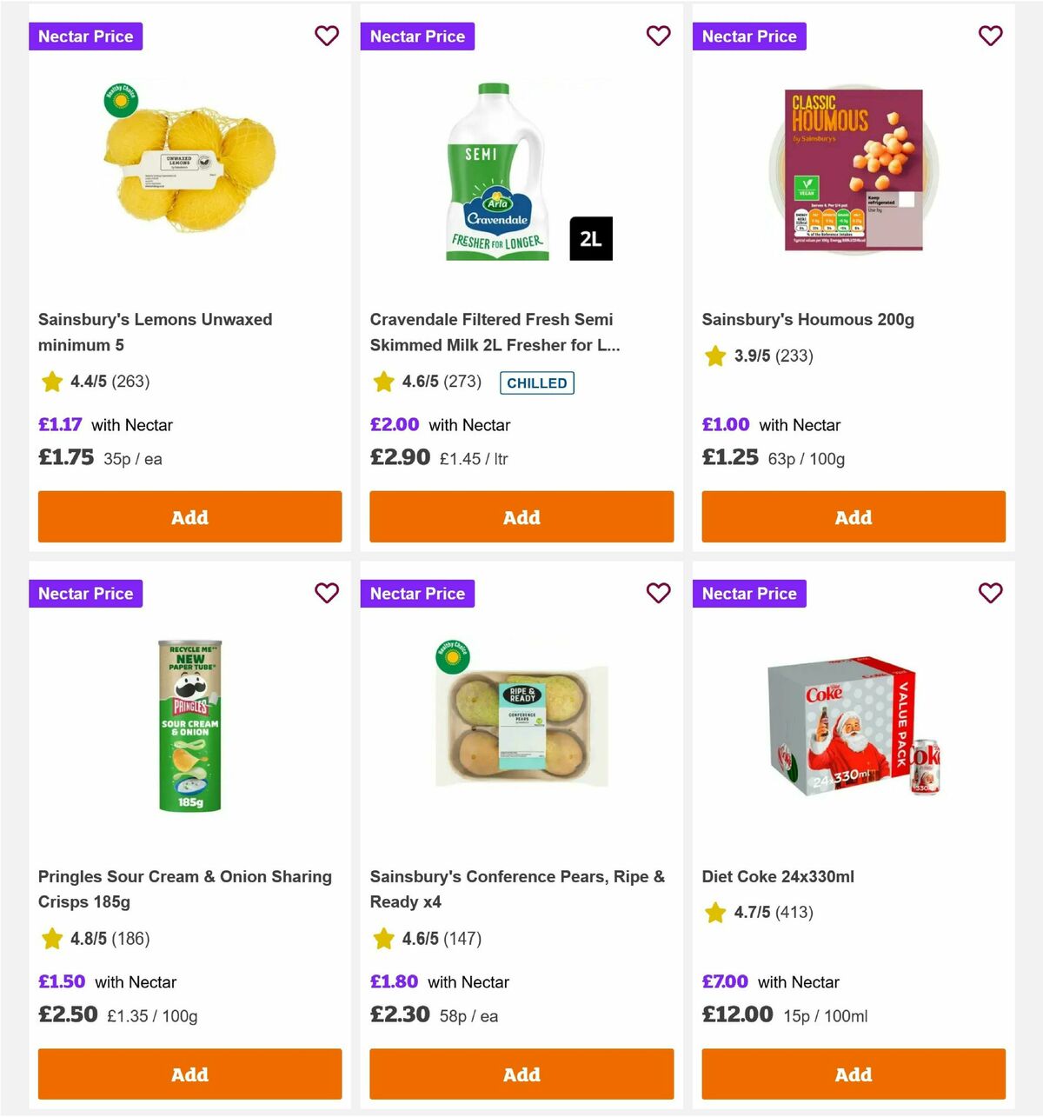Viewport: 1043px width, 1117px height.
Task: Open the Pringles Sour Cream product page
Action: (185, 889)
